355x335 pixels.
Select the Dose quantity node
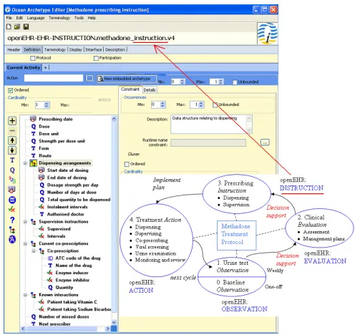coord(44,127)
